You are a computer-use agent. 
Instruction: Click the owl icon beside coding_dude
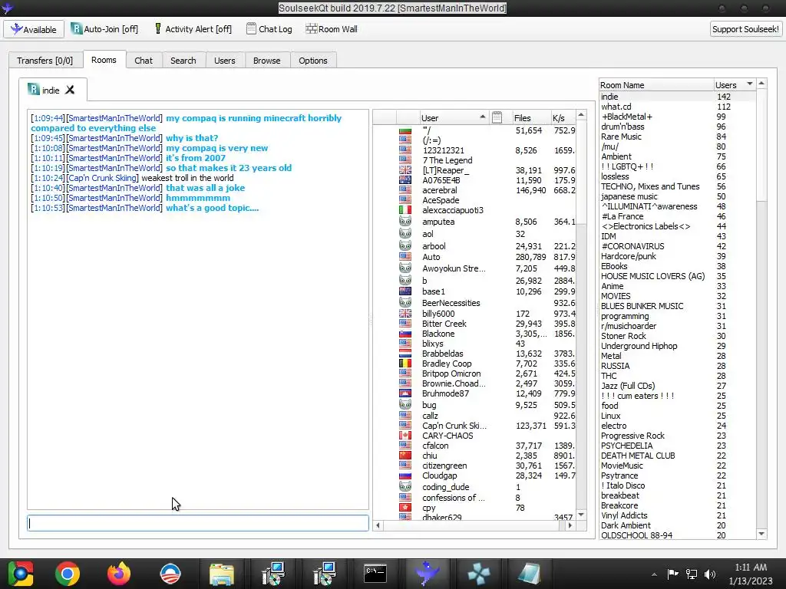405,486
